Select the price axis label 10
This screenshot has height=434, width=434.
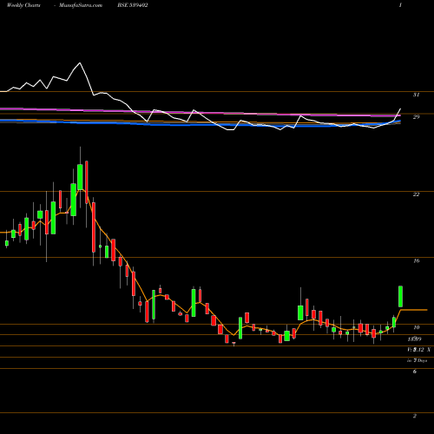pyautogui.click(x=416, y=327)
